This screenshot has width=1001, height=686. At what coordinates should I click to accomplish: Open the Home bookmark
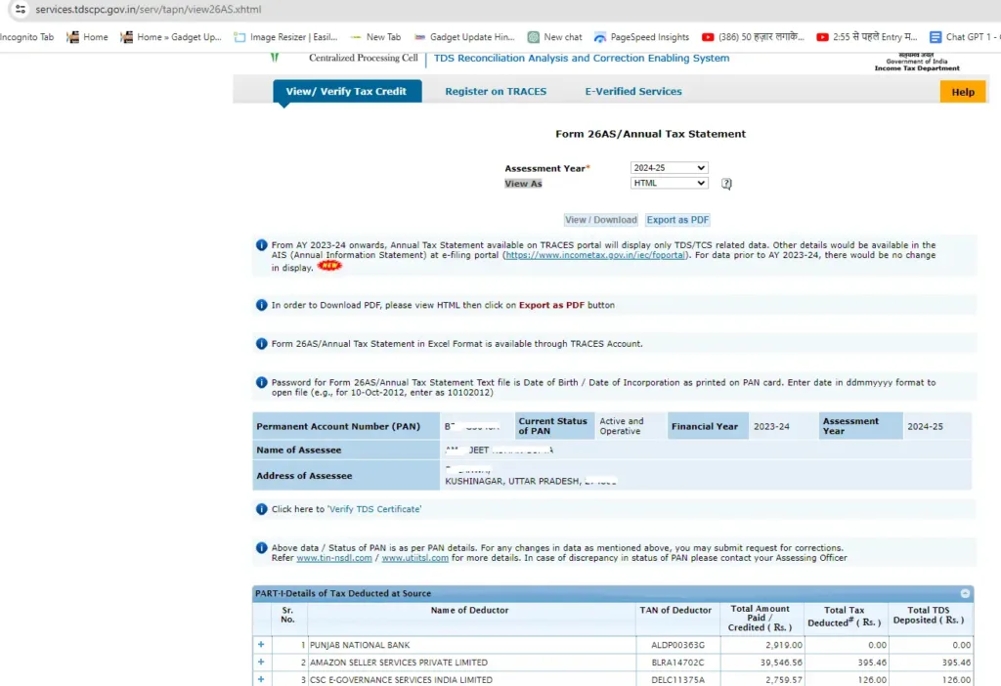coord(87,37)
